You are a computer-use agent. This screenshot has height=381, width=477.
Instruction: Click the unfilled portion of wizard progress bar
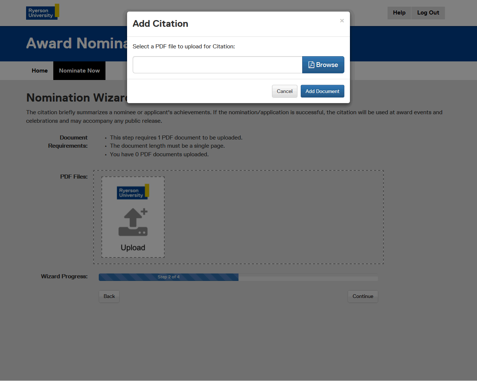(x=308, y=277)
